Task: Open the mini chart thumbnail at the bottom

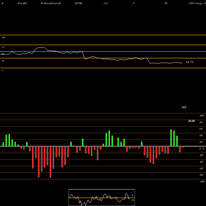Action: pyautogui.click(x=102, y=197)
